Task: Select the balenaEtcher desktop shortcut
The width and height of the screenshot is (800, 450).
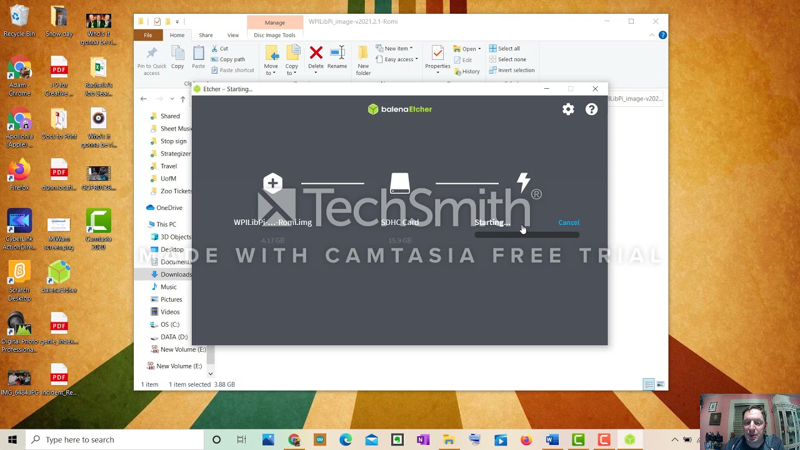Action: (x=59, y=277)
